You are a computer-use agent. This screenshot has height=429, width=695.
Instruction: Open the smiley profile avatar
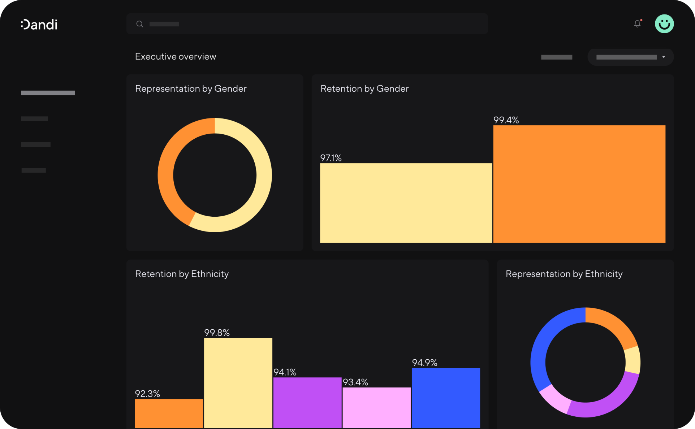click(x=664, y=24)
